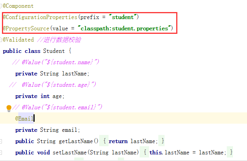The height and width of the screenshot is (161, 247).
Task: Click the setLastName method name
Action: coord(70,152)
